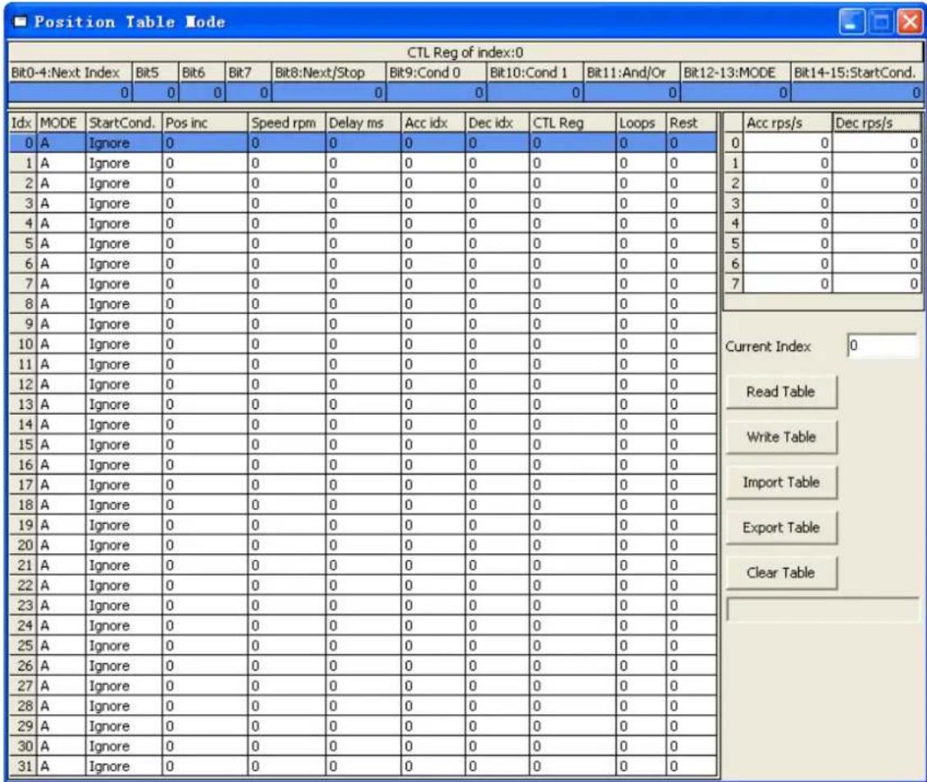Click the Pos inc cell of row 10
The image size is (927, 782).
click(x=205, y=343)
